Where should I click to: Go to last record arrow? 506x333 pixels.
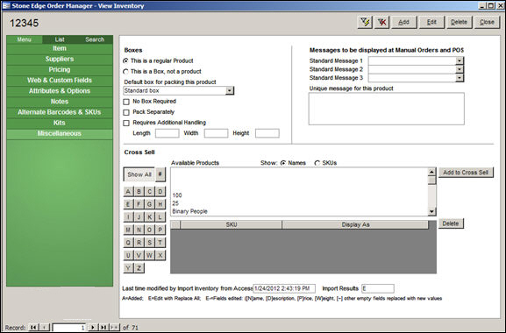[x=103, y=327]
